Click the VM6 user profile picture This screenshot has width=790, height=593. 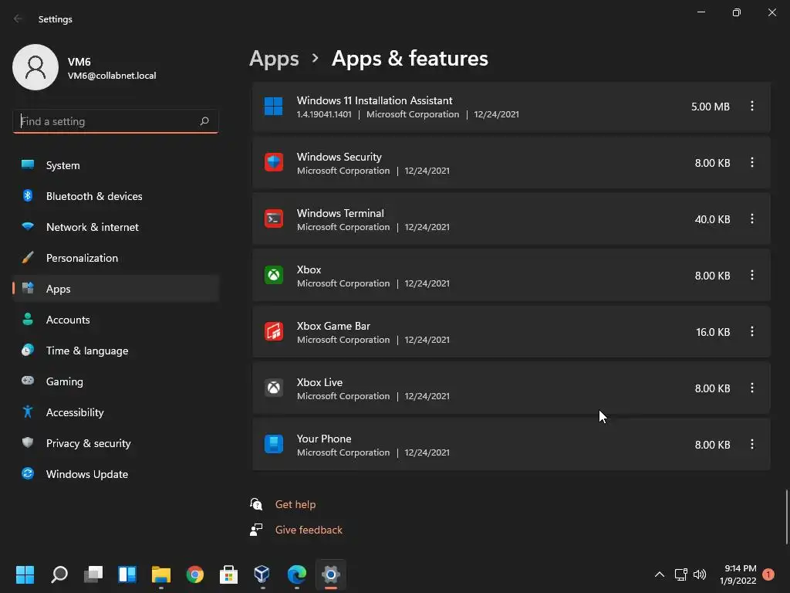click(35, 67)
